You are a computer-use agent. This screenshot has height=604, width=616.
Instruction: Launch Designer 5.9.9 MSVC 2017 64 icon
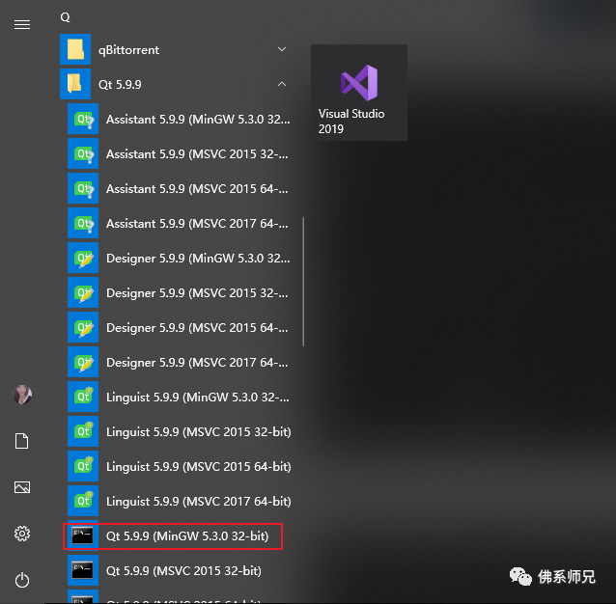click(83, 362)
